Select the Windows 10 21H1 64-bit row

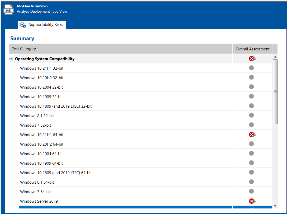click(145, 135)
